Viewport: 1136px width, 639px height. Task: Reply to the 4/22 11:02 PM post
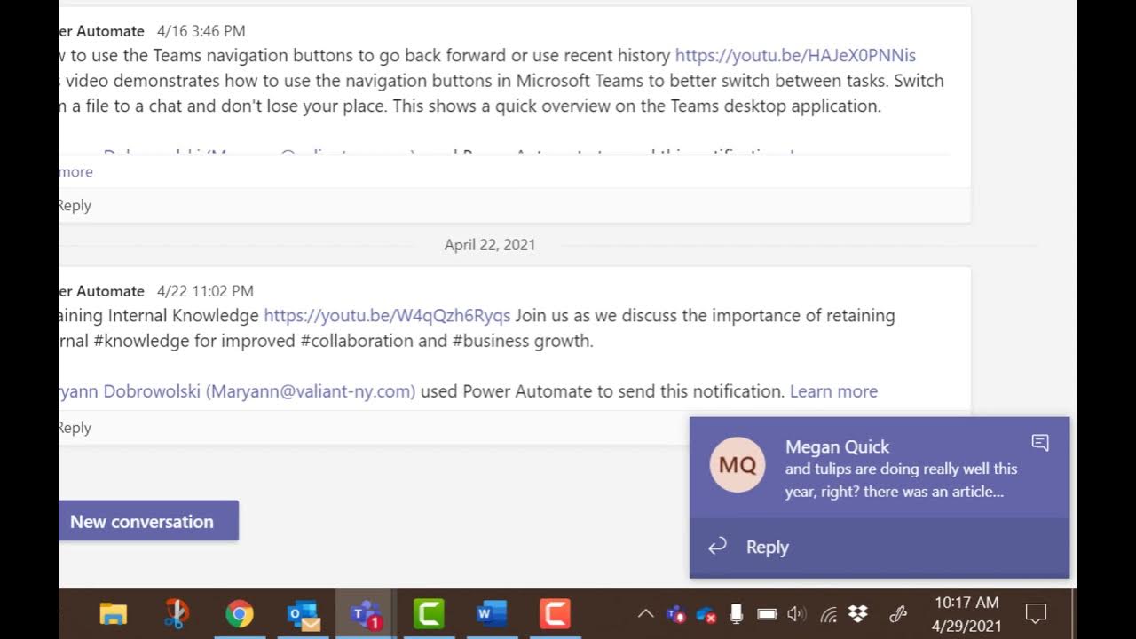(x=74, y=427)
